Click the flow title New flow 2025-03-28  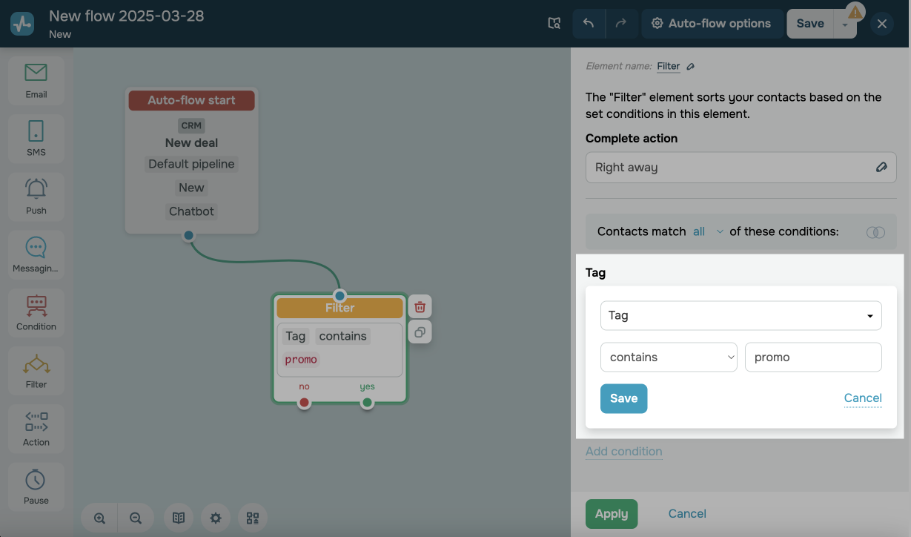126,16
